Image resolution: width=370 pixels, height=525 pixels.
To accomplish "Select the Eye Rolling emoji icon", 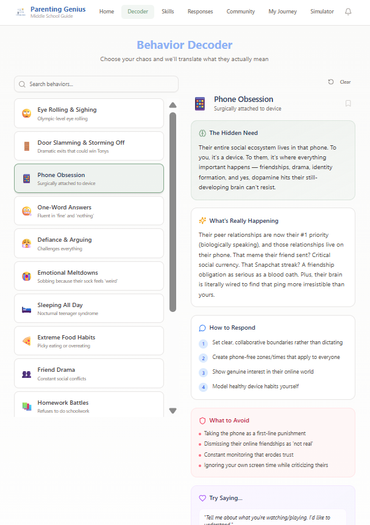I will 26,114.
